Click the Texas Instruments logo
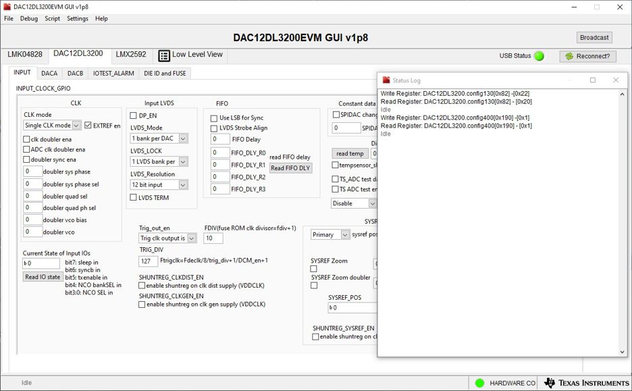 point(585,383)
